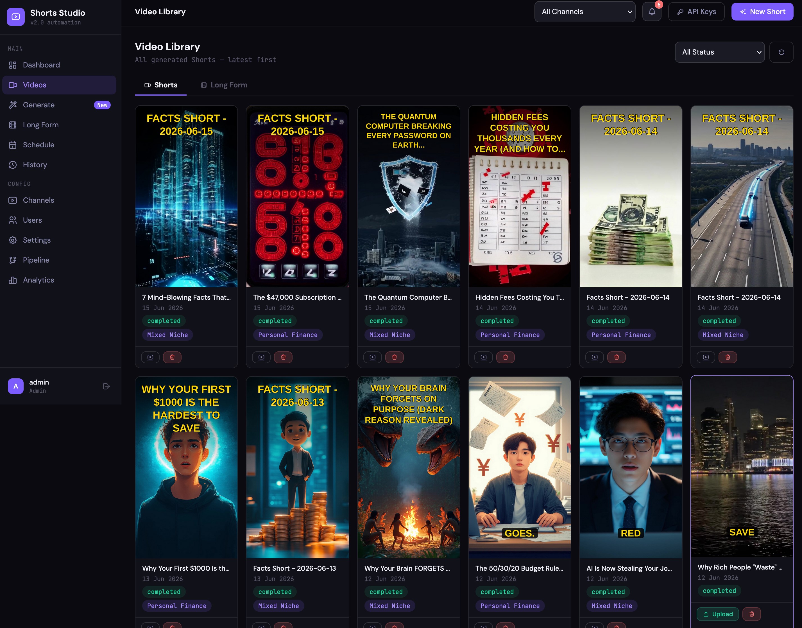Upload the Why Rich People Waste video

(x=717, y=614)
